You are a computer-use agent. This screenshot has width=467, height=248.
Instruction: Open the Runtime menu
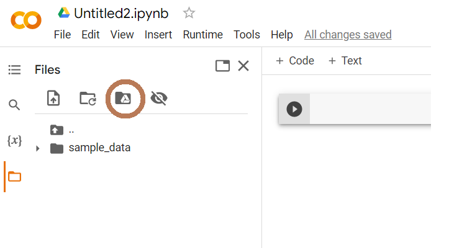click(x=203, y=35)
